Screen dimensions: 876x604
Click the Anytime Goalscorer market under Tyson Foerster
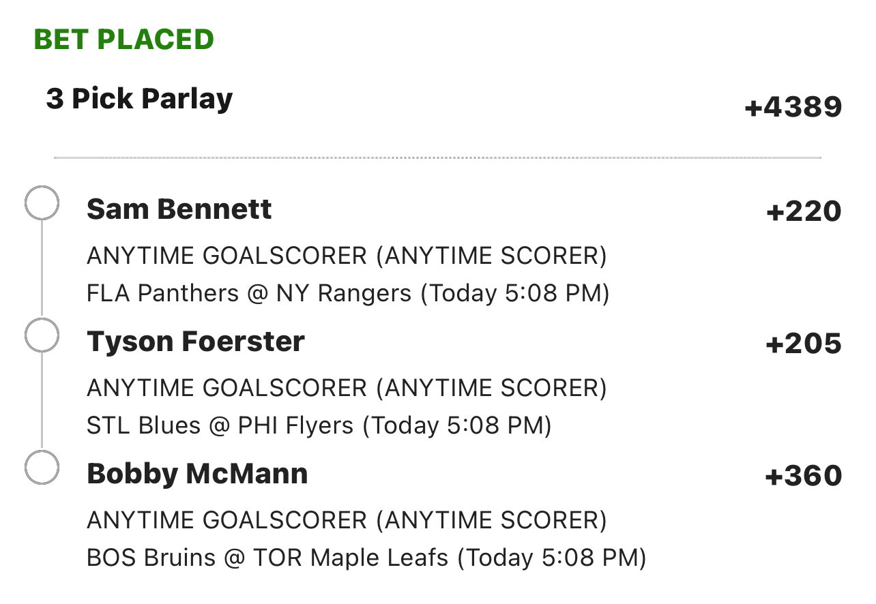[347, 389]
